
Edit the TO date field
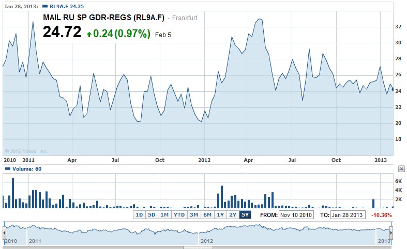point(348,215)
